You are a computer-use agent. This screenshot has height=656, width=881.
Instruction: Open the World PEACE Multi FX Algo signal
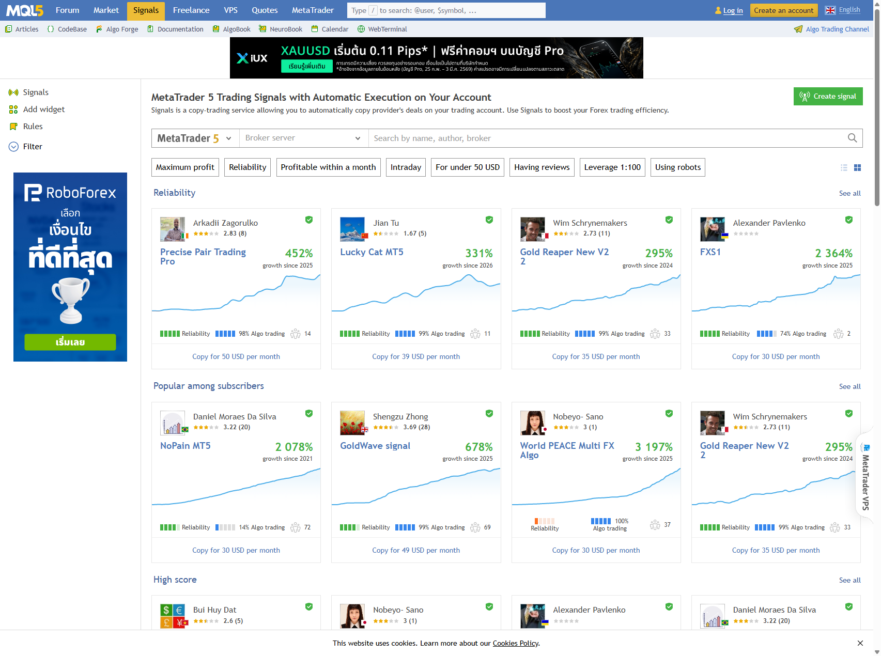567,450
